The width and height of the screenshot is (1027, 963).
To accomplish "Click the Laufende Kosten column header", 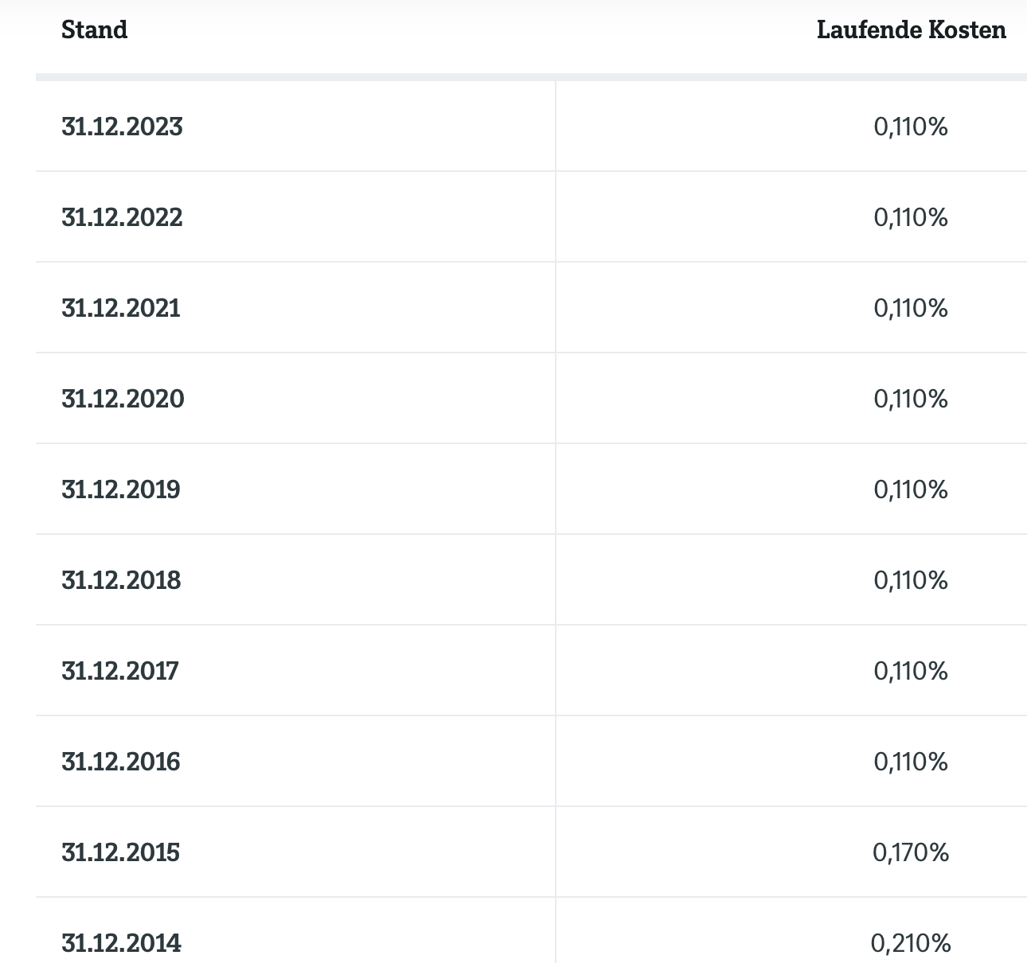I will tap(911, 30).
